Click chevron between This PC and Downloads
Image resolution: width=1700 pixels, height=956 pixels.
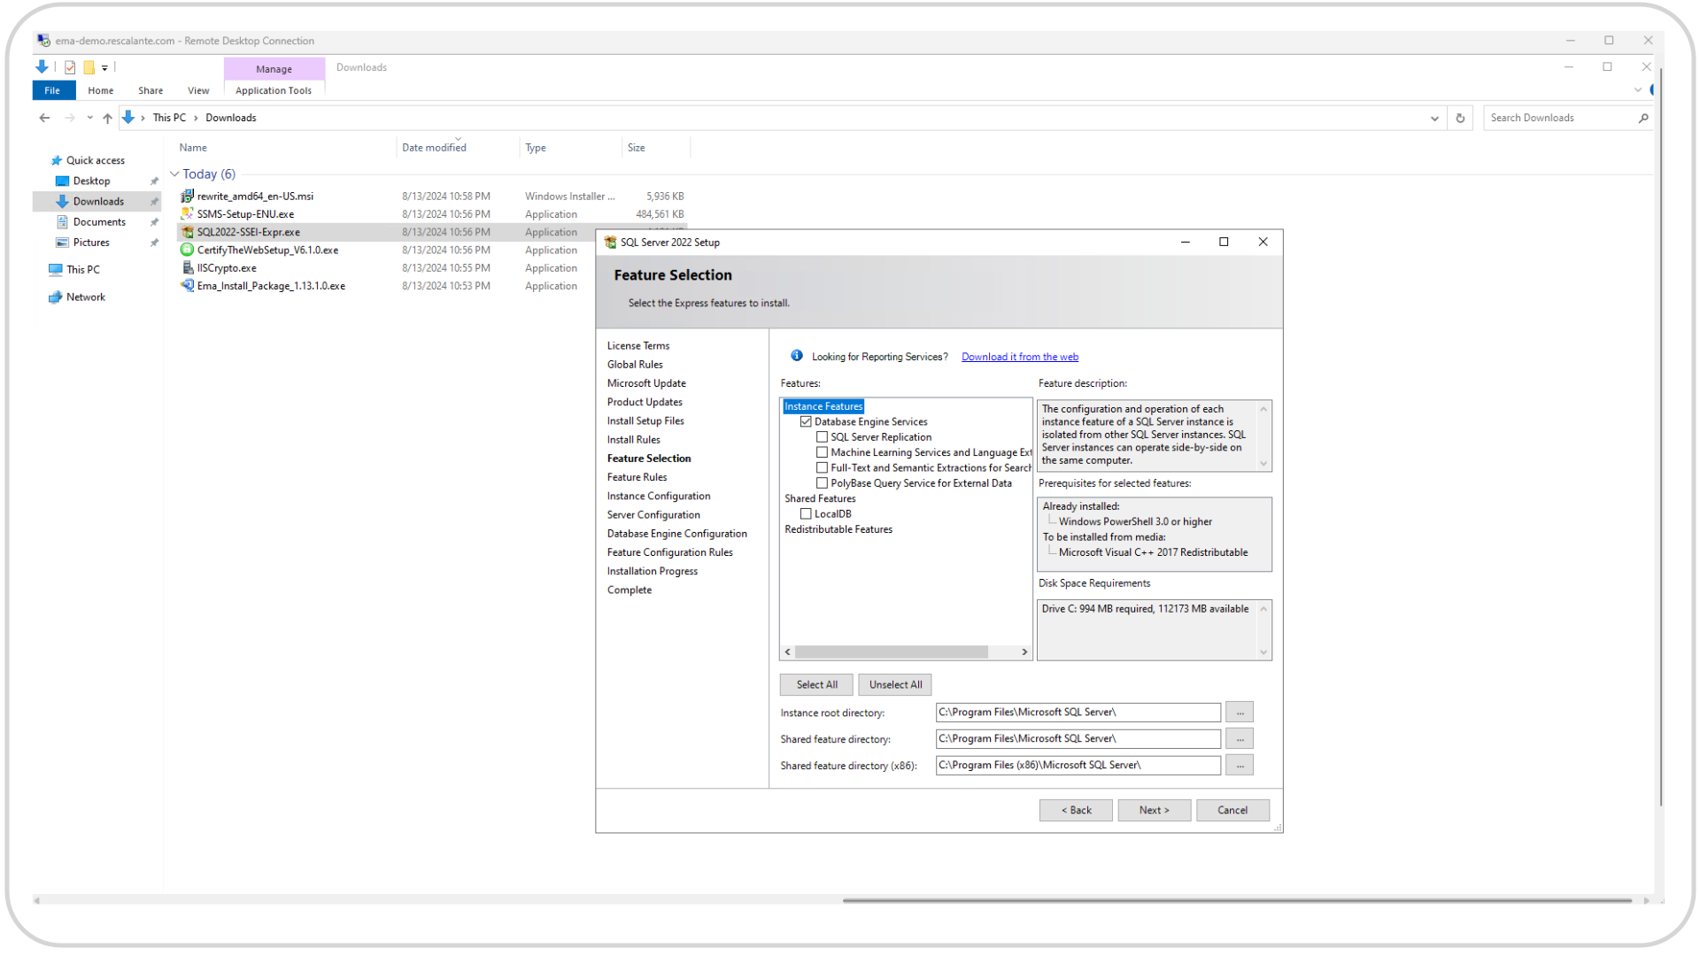[196, 118]
